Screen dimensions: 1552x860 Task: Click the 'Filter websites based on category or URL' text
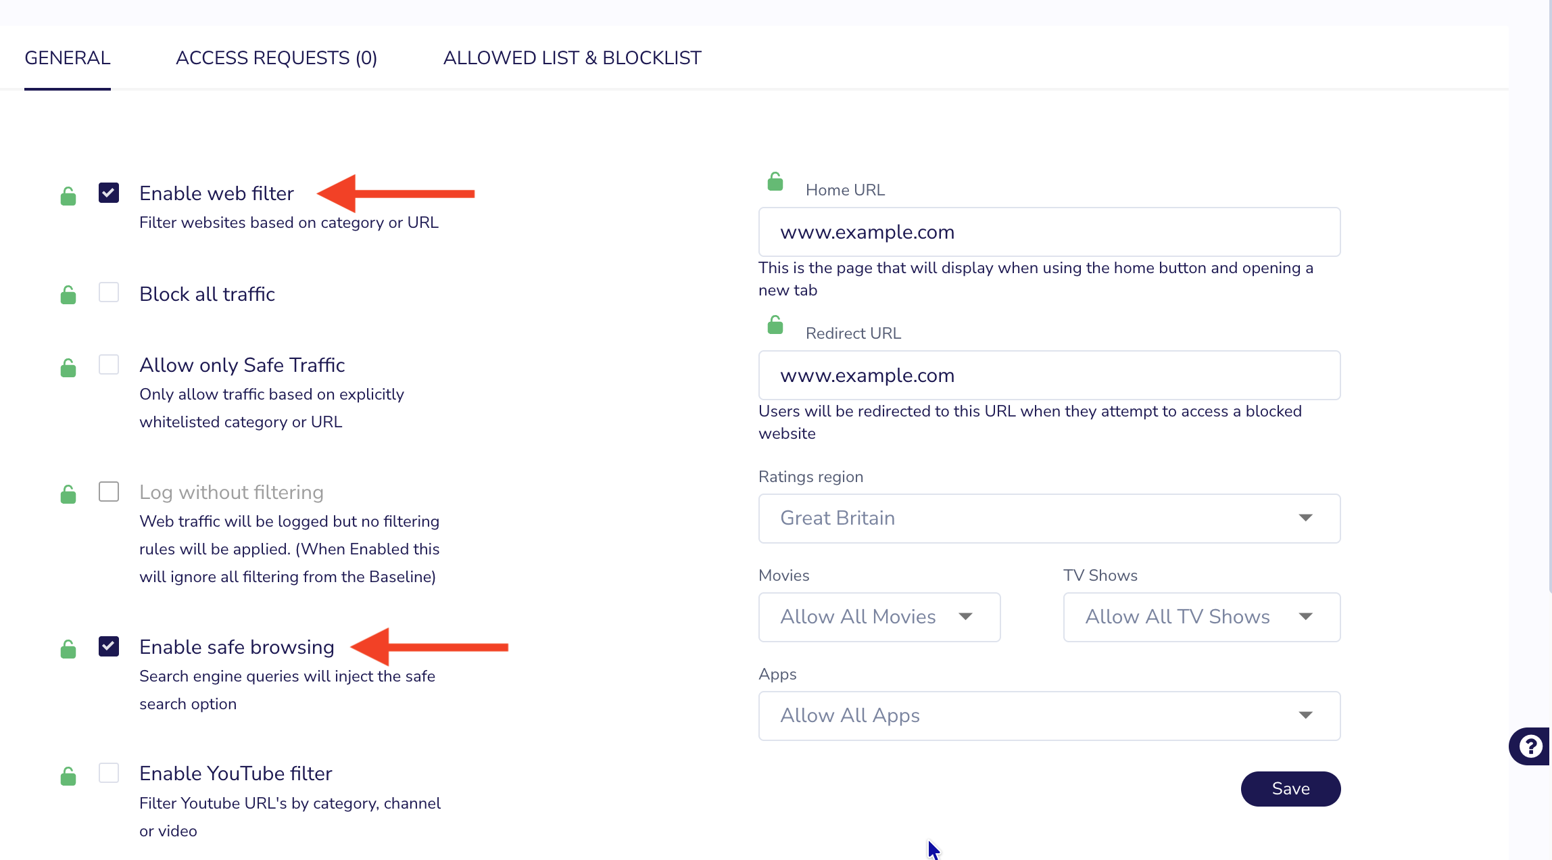[x=289, y=222]
